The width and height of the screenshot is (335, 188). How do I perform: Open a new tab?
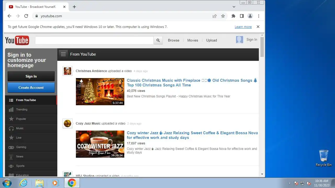coord(74,7)
